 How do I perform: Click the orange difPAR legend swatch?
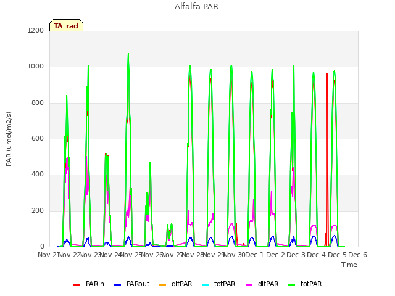click(163, 285)
